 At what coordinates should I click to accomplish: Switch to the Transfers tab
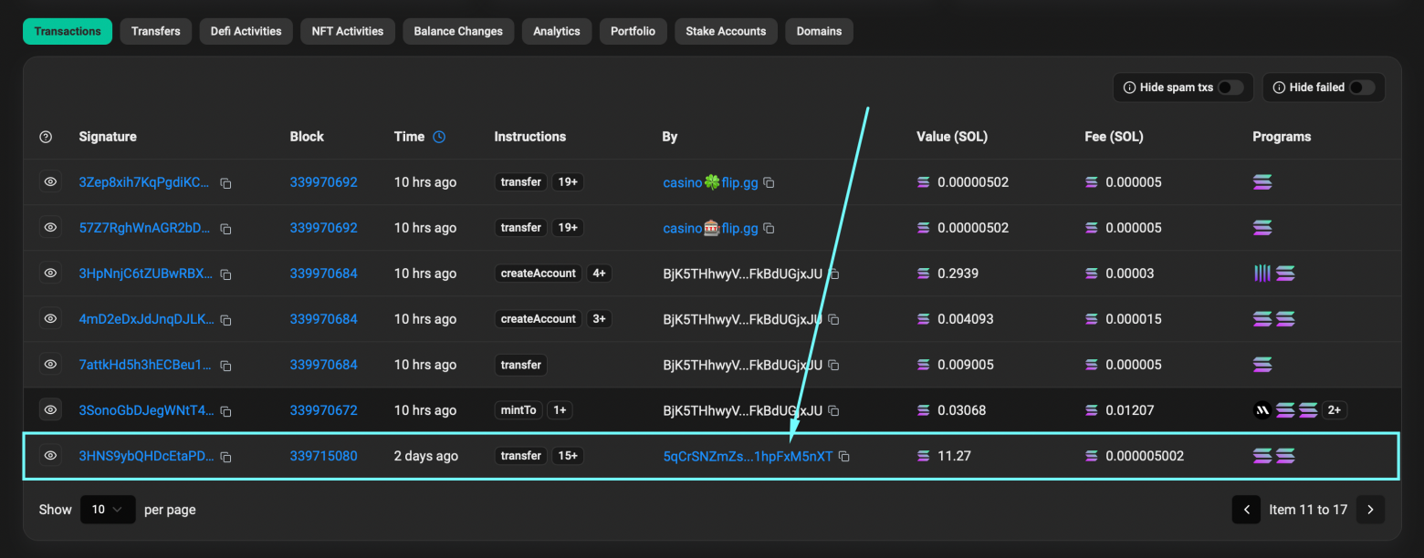155,31
